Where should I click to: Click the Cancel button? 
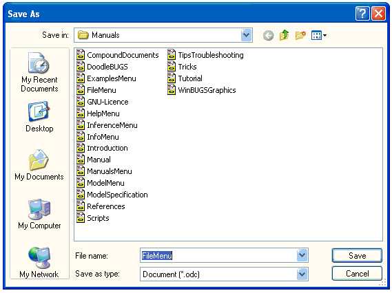coord(357,274)
